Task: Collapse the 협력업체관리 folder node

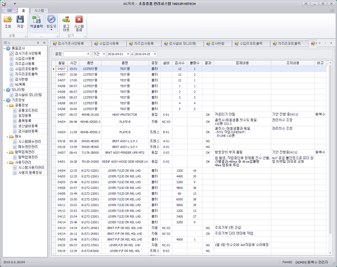Action: (7, 152)
